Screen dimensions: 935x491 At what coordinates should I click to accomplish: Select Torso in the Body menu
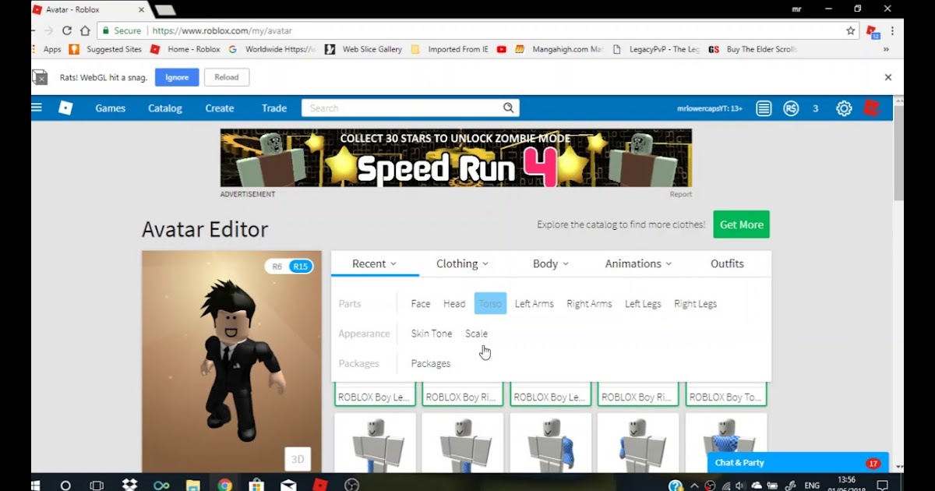(490, 304)
